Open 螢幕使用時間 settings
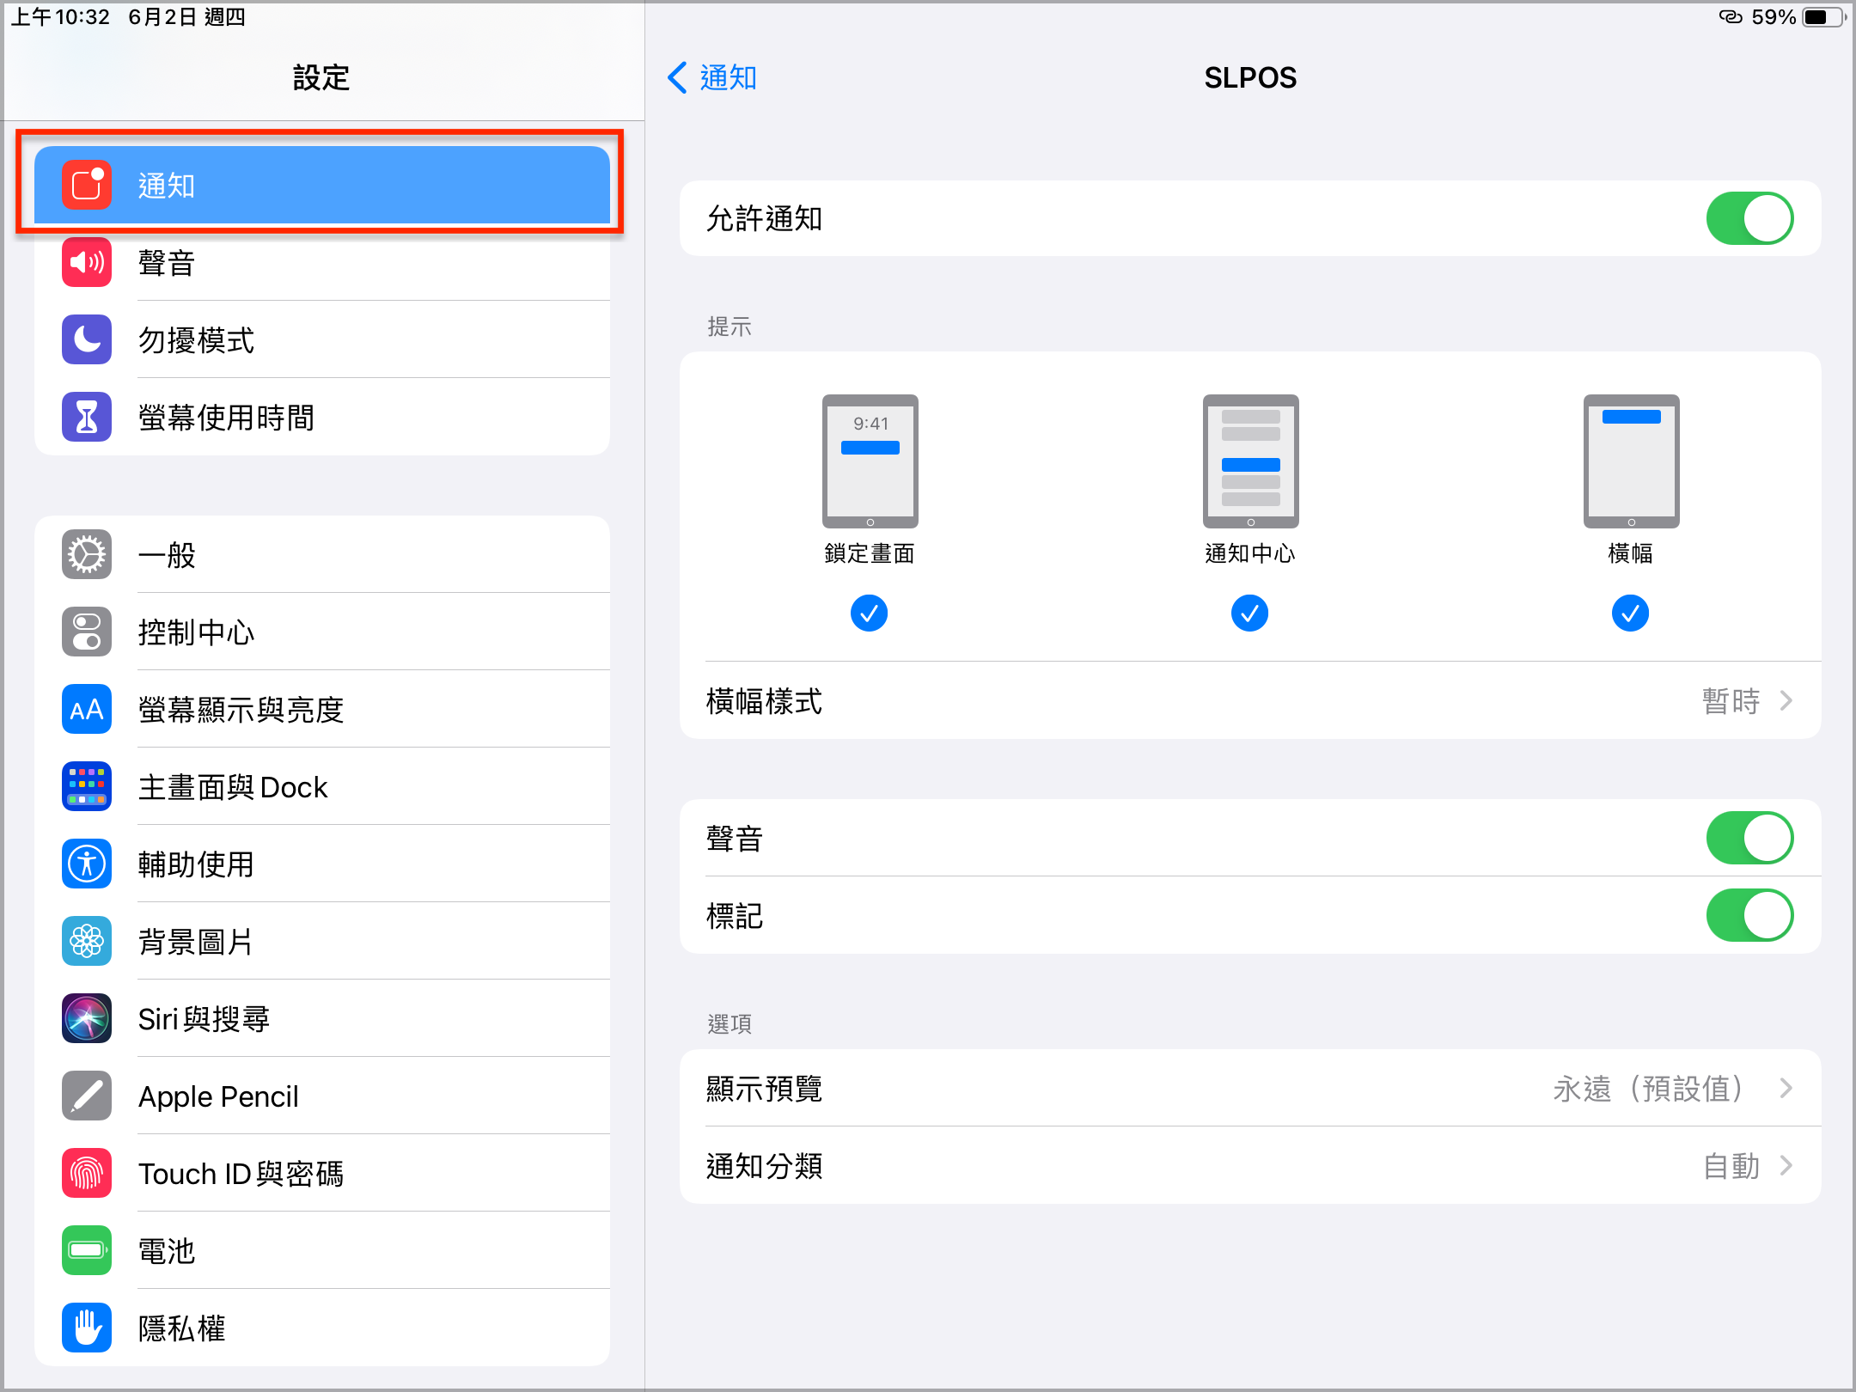The width and height of the screenshot is (1856, 1392). click(x=322, y=417)
